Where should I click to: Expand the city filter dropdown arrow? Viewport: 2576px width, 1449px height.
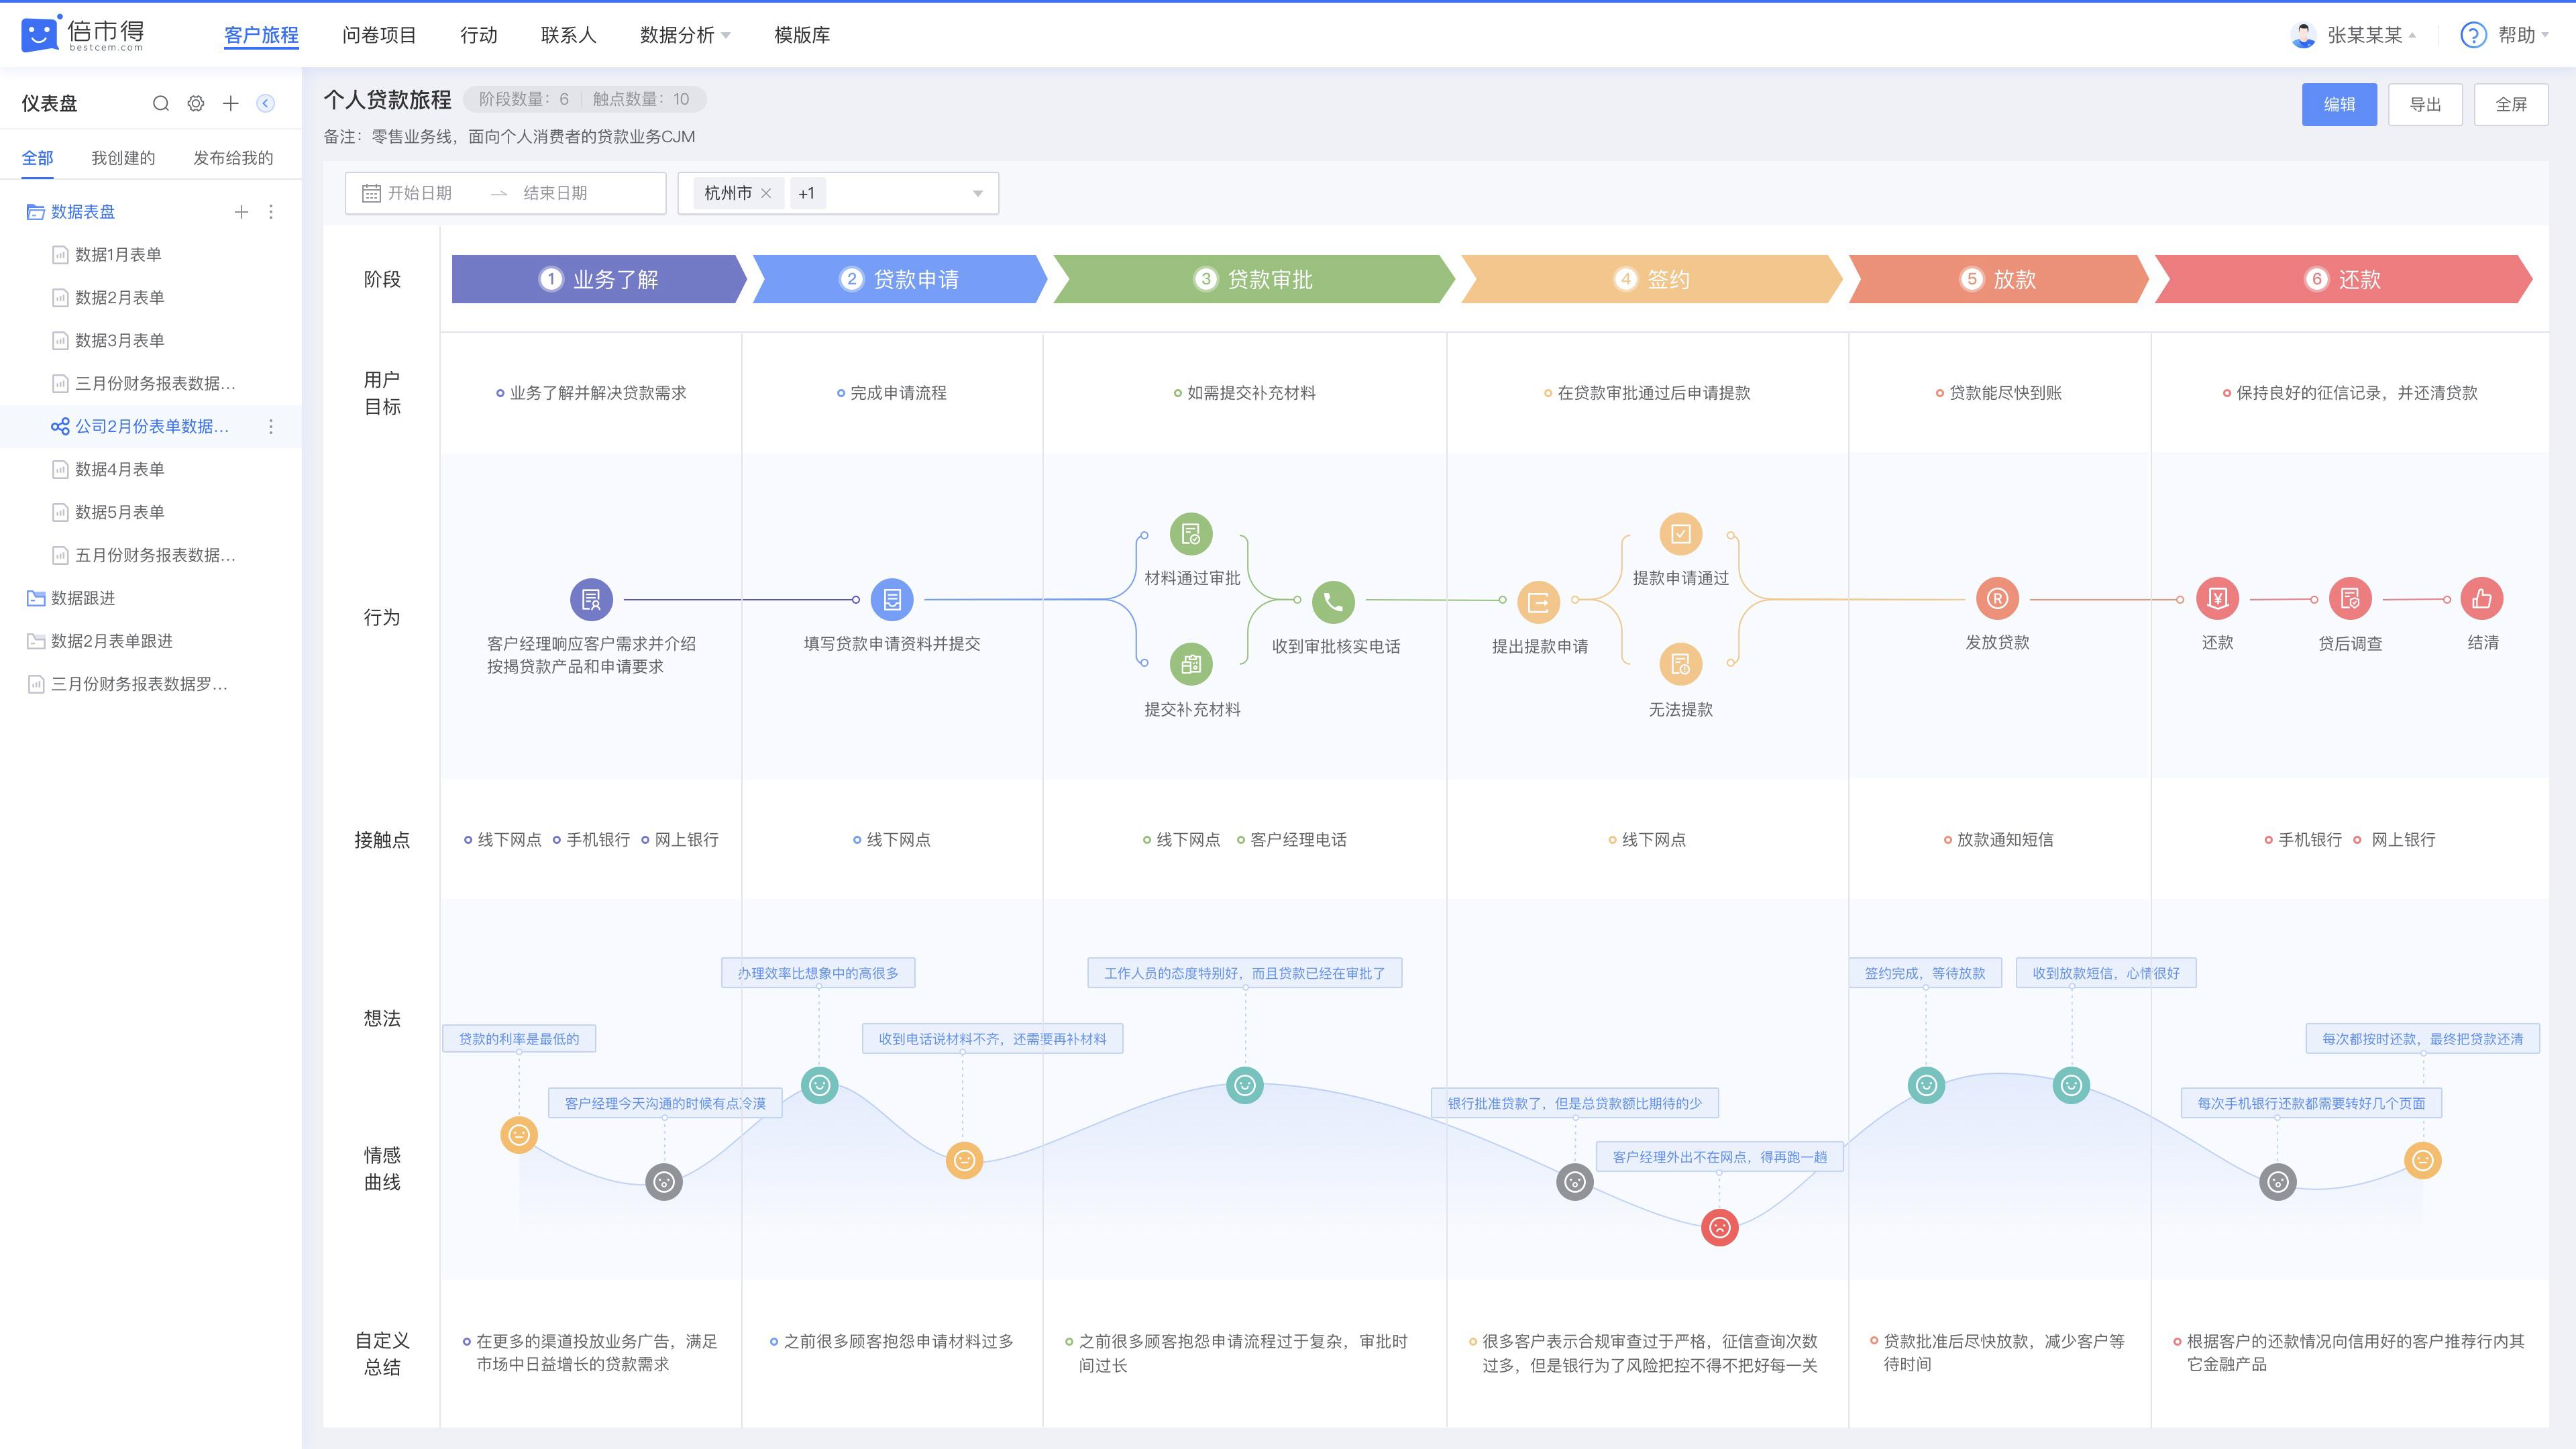pyautogui.click(x=978, y=193)
